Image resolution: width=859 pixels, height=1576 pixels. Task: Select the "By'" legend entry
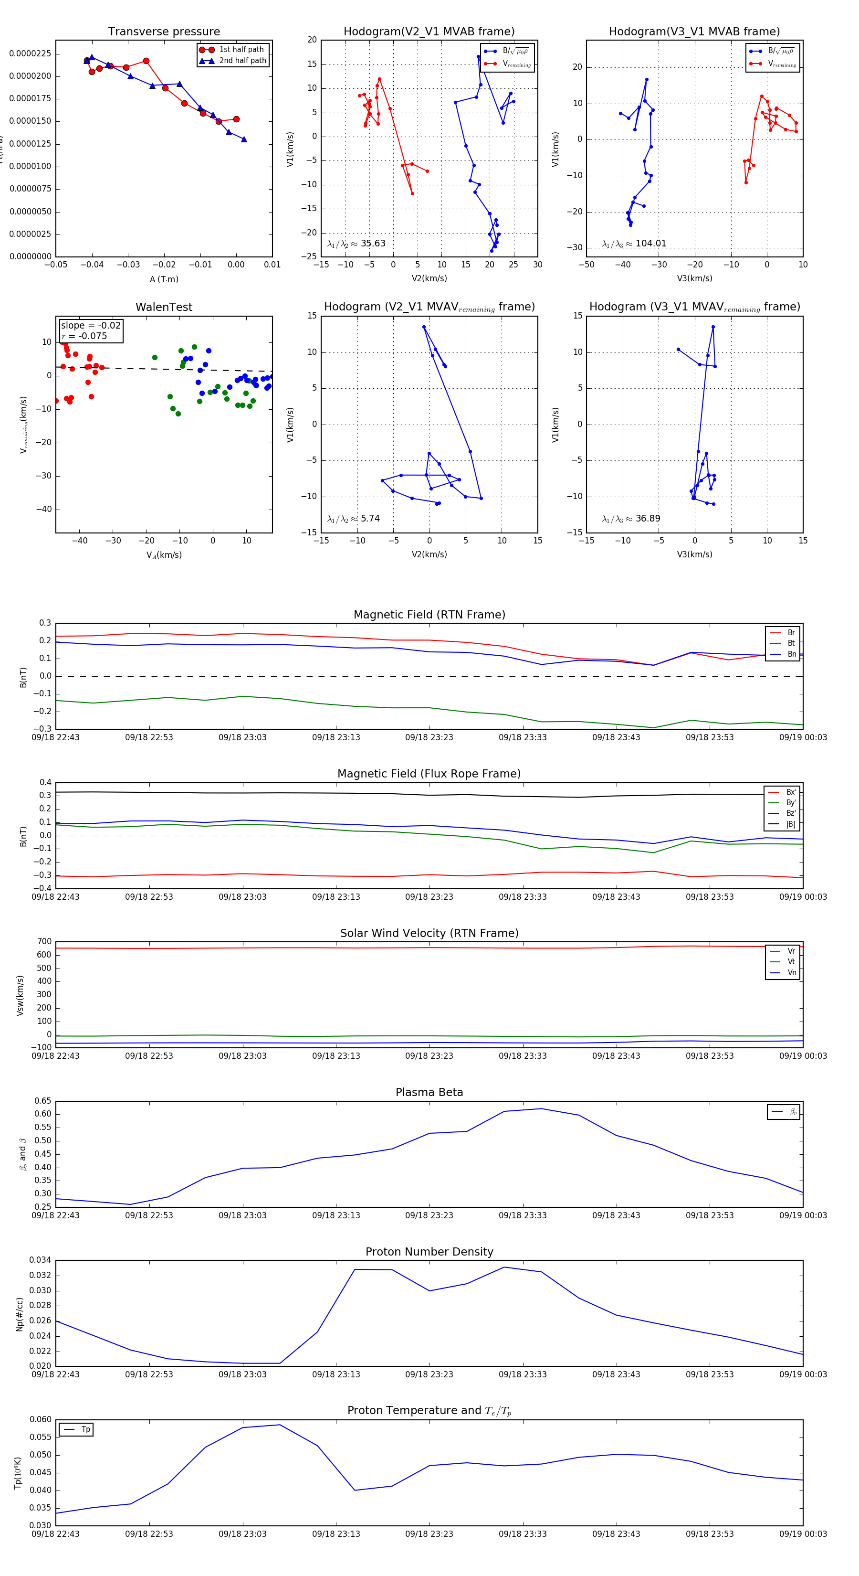782,803
